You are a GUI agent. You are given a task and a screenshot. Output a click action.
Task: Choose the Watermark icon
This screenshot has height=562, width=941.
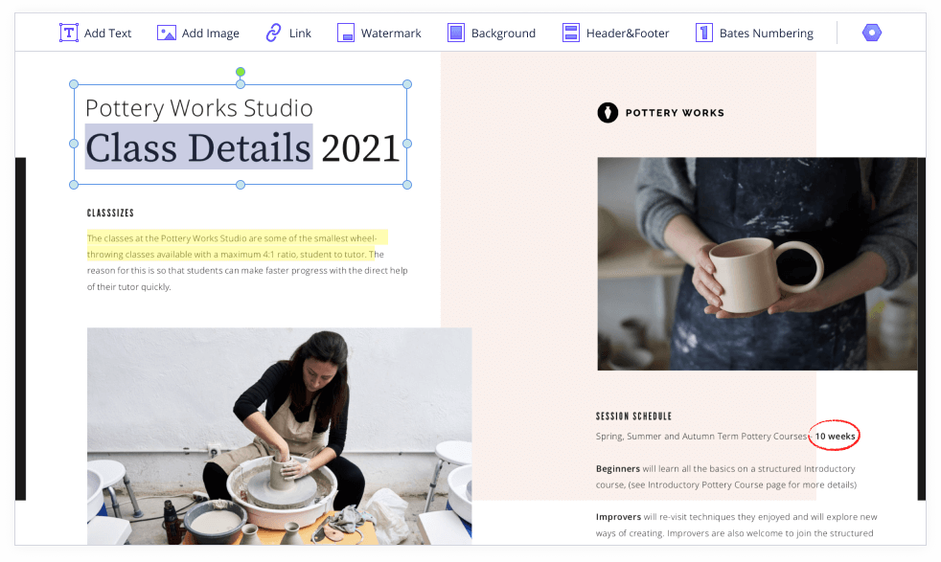[x=345, y=33]
